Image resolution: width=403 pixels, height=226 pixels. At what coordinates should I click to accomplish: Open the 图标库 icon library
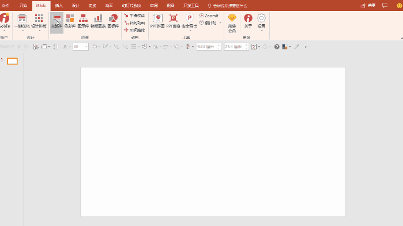(113, 21)
